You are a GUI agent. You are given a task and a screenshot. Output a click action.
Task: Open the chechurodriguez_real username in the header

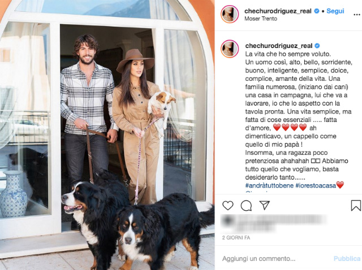point(278,11)
